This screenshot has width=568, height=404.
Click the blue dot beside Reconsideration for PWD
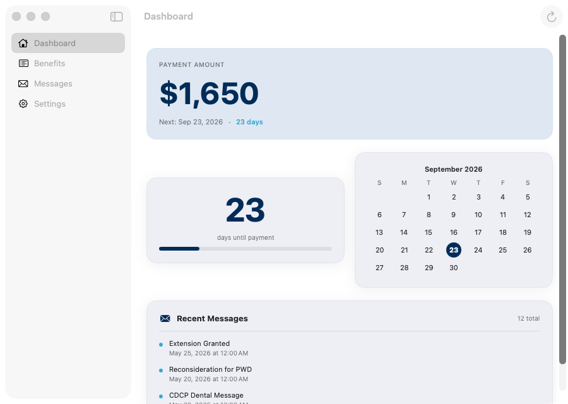click(161, 371)
